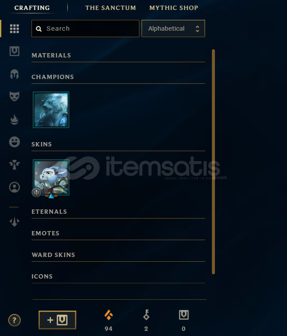Click the orange essence currency icon
This screenshot has height=336, width=287.
coord(109,315)
